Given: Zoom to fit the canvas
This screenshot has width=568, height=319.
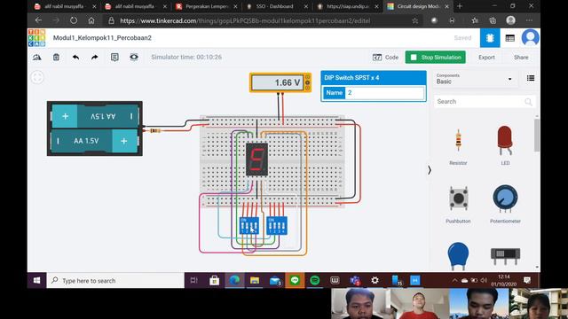Looking at the screenshot, I should (37, 77).
